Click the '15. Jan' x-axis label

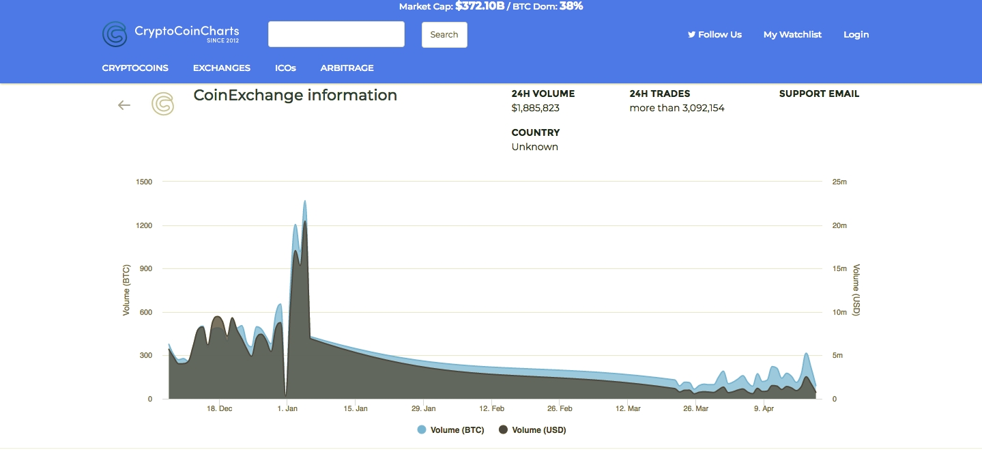point(356,409)
